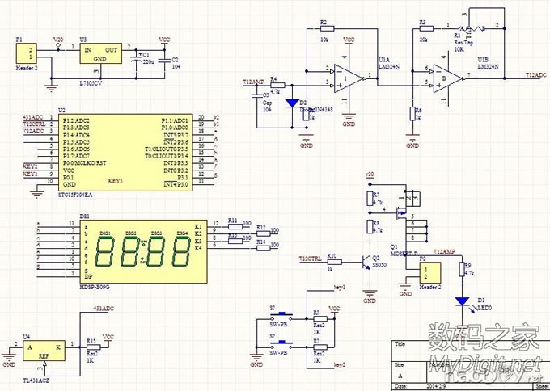Viewport: 550px width, 391px height.
Task: Click the upper SW-PB push button switch
Action: (283, 316)
